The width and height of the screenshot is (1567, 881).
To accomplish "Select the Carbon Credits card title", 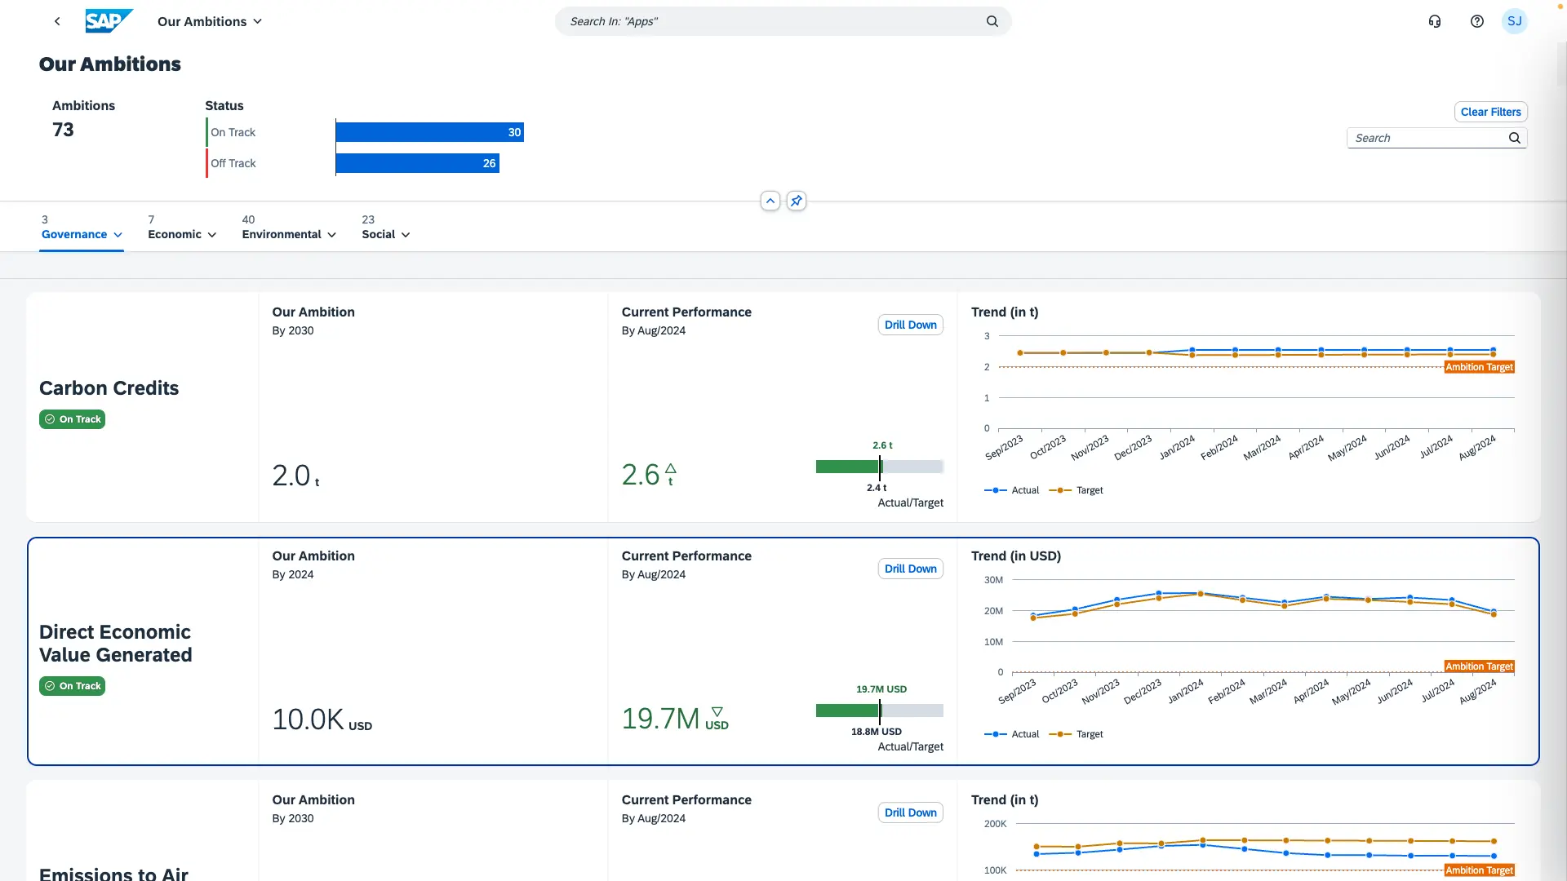I will [x=109, y=388].
